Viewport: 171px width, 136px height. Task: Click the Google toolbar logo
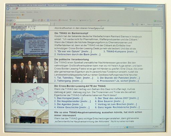coord(9,20)
